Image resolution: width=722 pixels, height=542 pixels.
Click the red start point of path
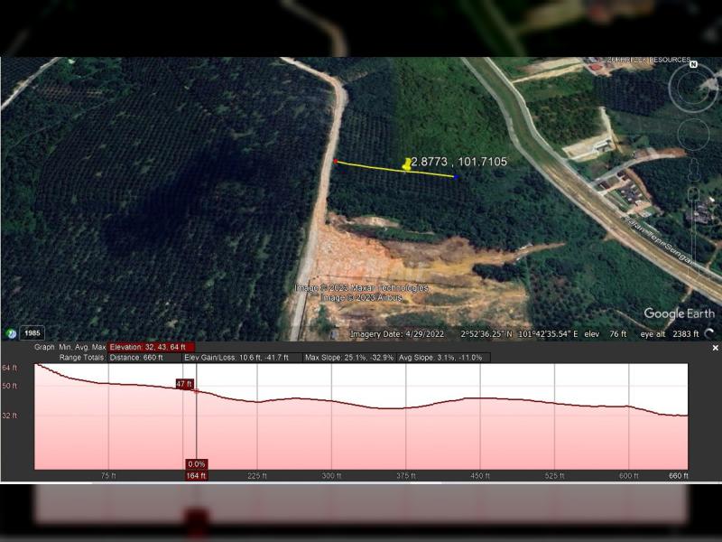[x=336, y=162]
